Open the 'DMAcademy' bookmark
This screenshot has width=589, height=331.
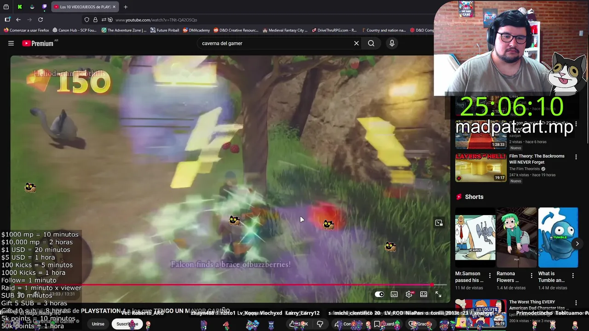click(x=196, y=30)
